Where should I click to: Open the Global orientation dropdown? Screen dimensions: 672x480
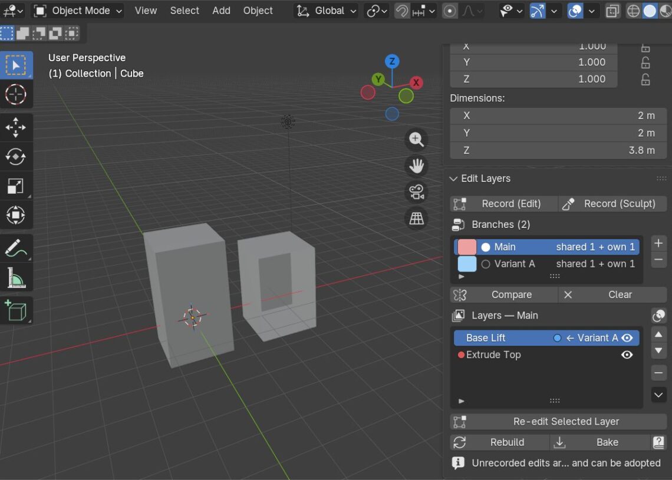pos(327,11)
